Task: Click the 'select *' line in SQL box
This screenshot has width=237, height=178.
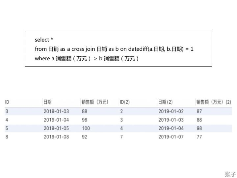Action: (x=44, y=40)
